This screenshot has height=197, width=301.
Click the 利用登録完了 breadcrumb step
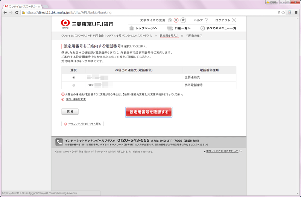pyautogui.click(x=194, y=36)
